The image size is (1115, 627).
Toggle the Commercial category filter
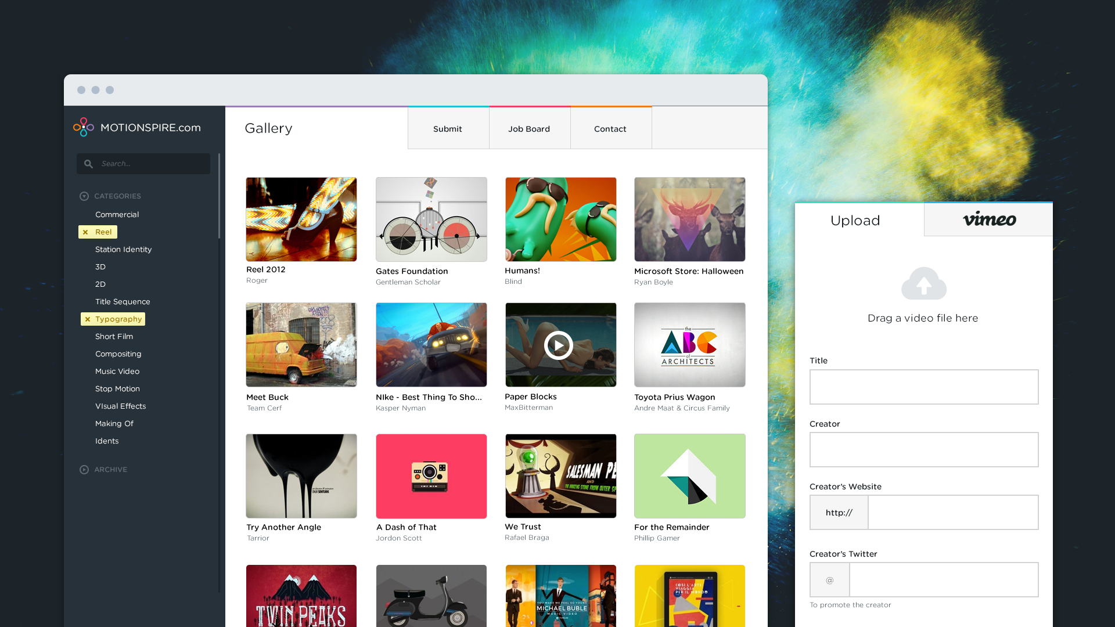(117, 215)
